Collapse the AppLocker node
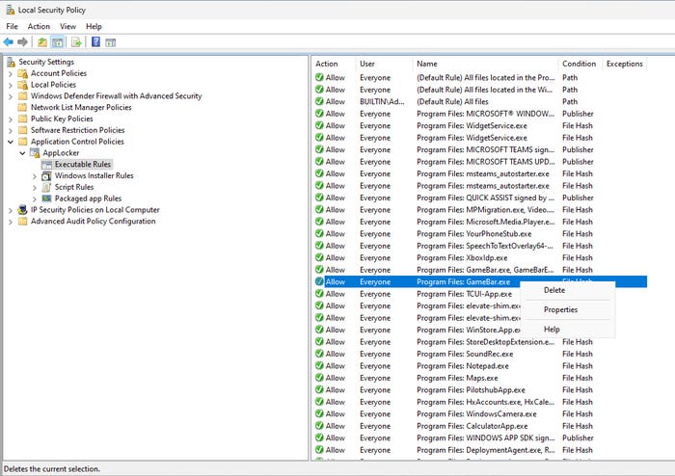Screen dimensions: 675x476 (22, 153)
